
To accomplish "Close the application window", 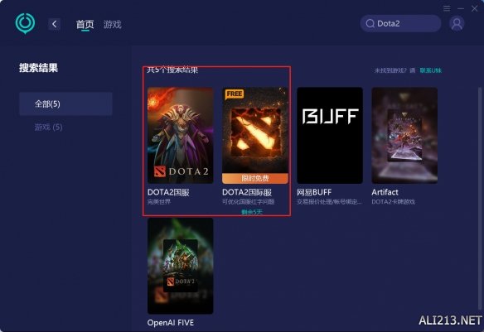I will click(474, 8).
